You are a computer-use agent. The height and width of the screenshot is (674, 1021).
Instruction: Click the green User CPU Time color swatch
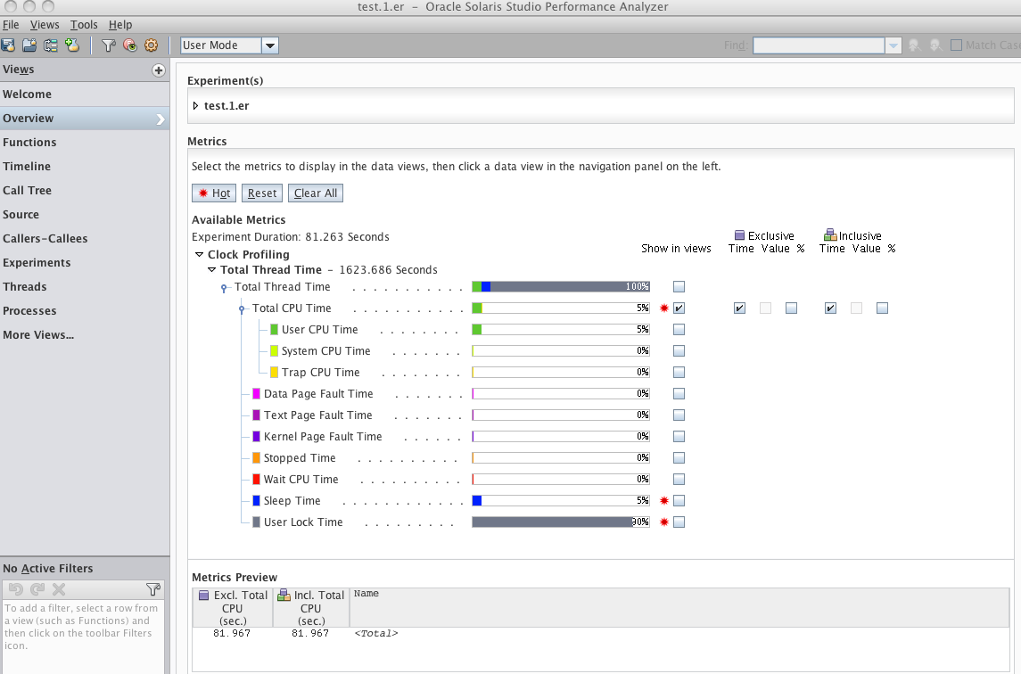[274, 330]
